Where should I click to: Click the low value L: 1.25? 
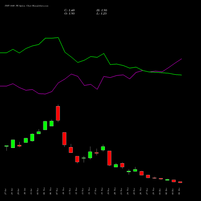click(x=101, y=14)
